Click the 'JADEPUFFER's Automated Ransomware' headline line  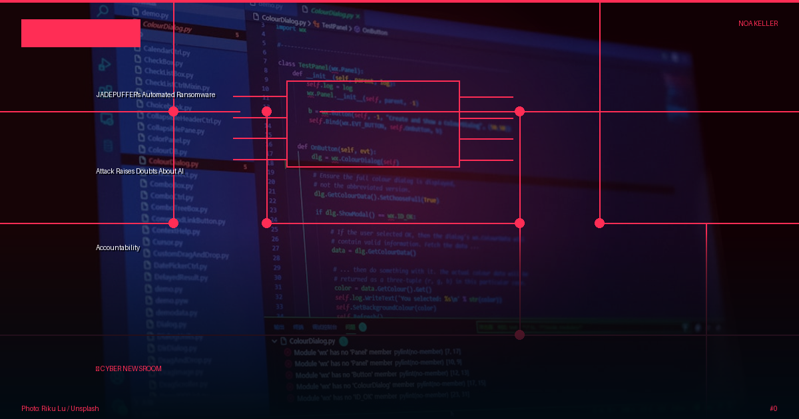coord(156,94)
